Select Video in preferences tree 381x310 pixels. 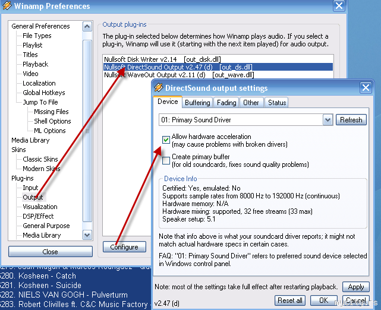tap(30, 74)
